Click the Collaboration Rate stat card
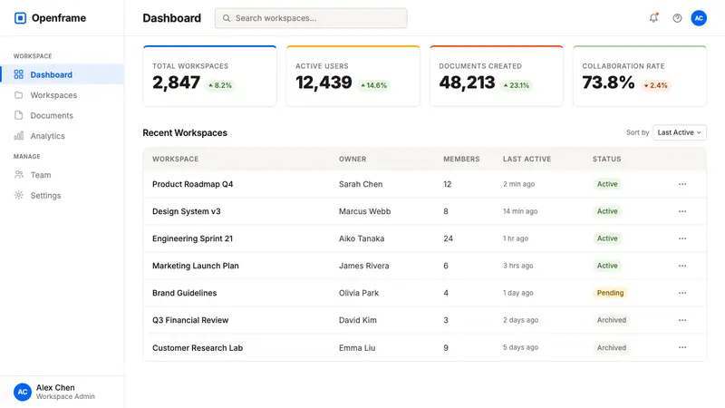The height and width of the screenshot is (408, 725). (640, 76)
